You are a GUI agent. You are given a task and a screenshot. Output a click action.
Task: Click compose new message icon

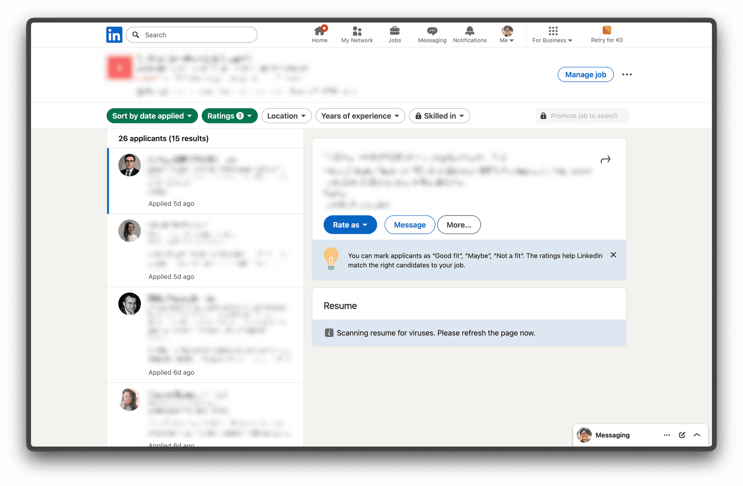(682, 435)
